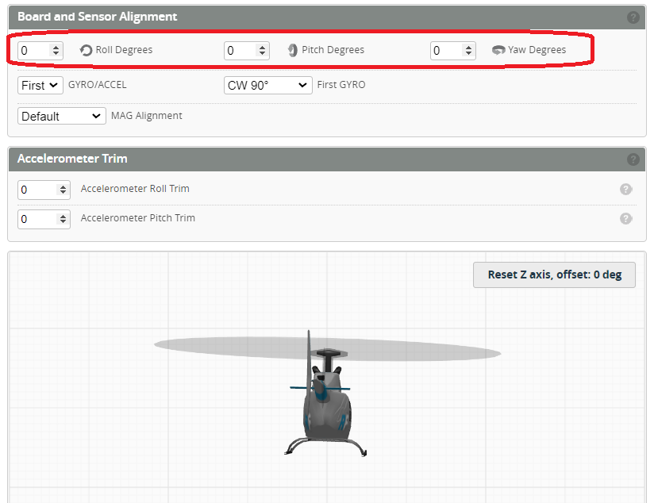Viewport: 654px width, 503px height.
Task: Step up Accelerometer Roll Trim value
Action: coord(63,186)
